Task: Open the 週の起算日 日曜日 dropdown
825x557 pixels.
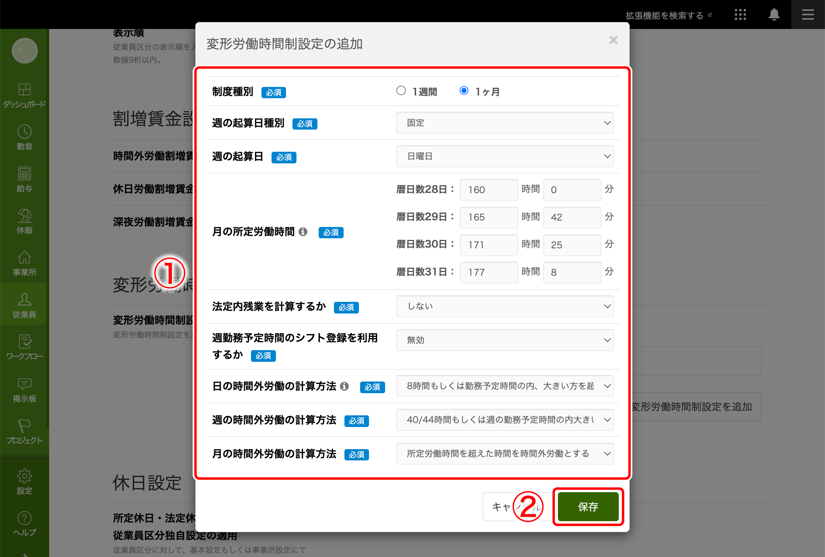Action: (505, 156)
